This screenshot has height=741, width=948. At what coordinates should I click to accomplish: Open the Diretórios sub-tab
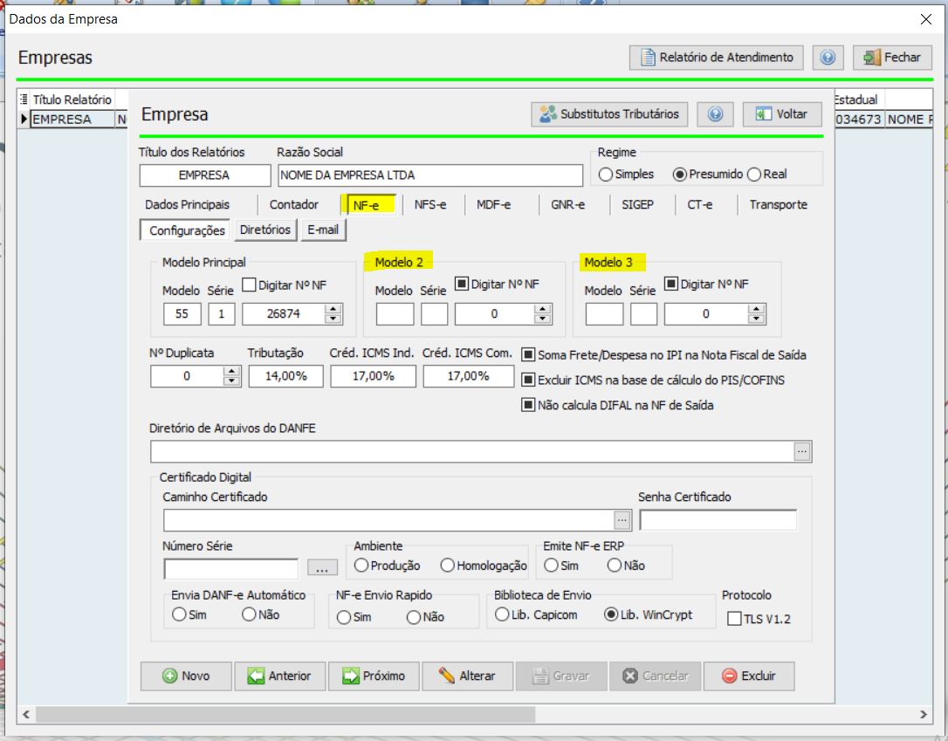click(265, 230)
